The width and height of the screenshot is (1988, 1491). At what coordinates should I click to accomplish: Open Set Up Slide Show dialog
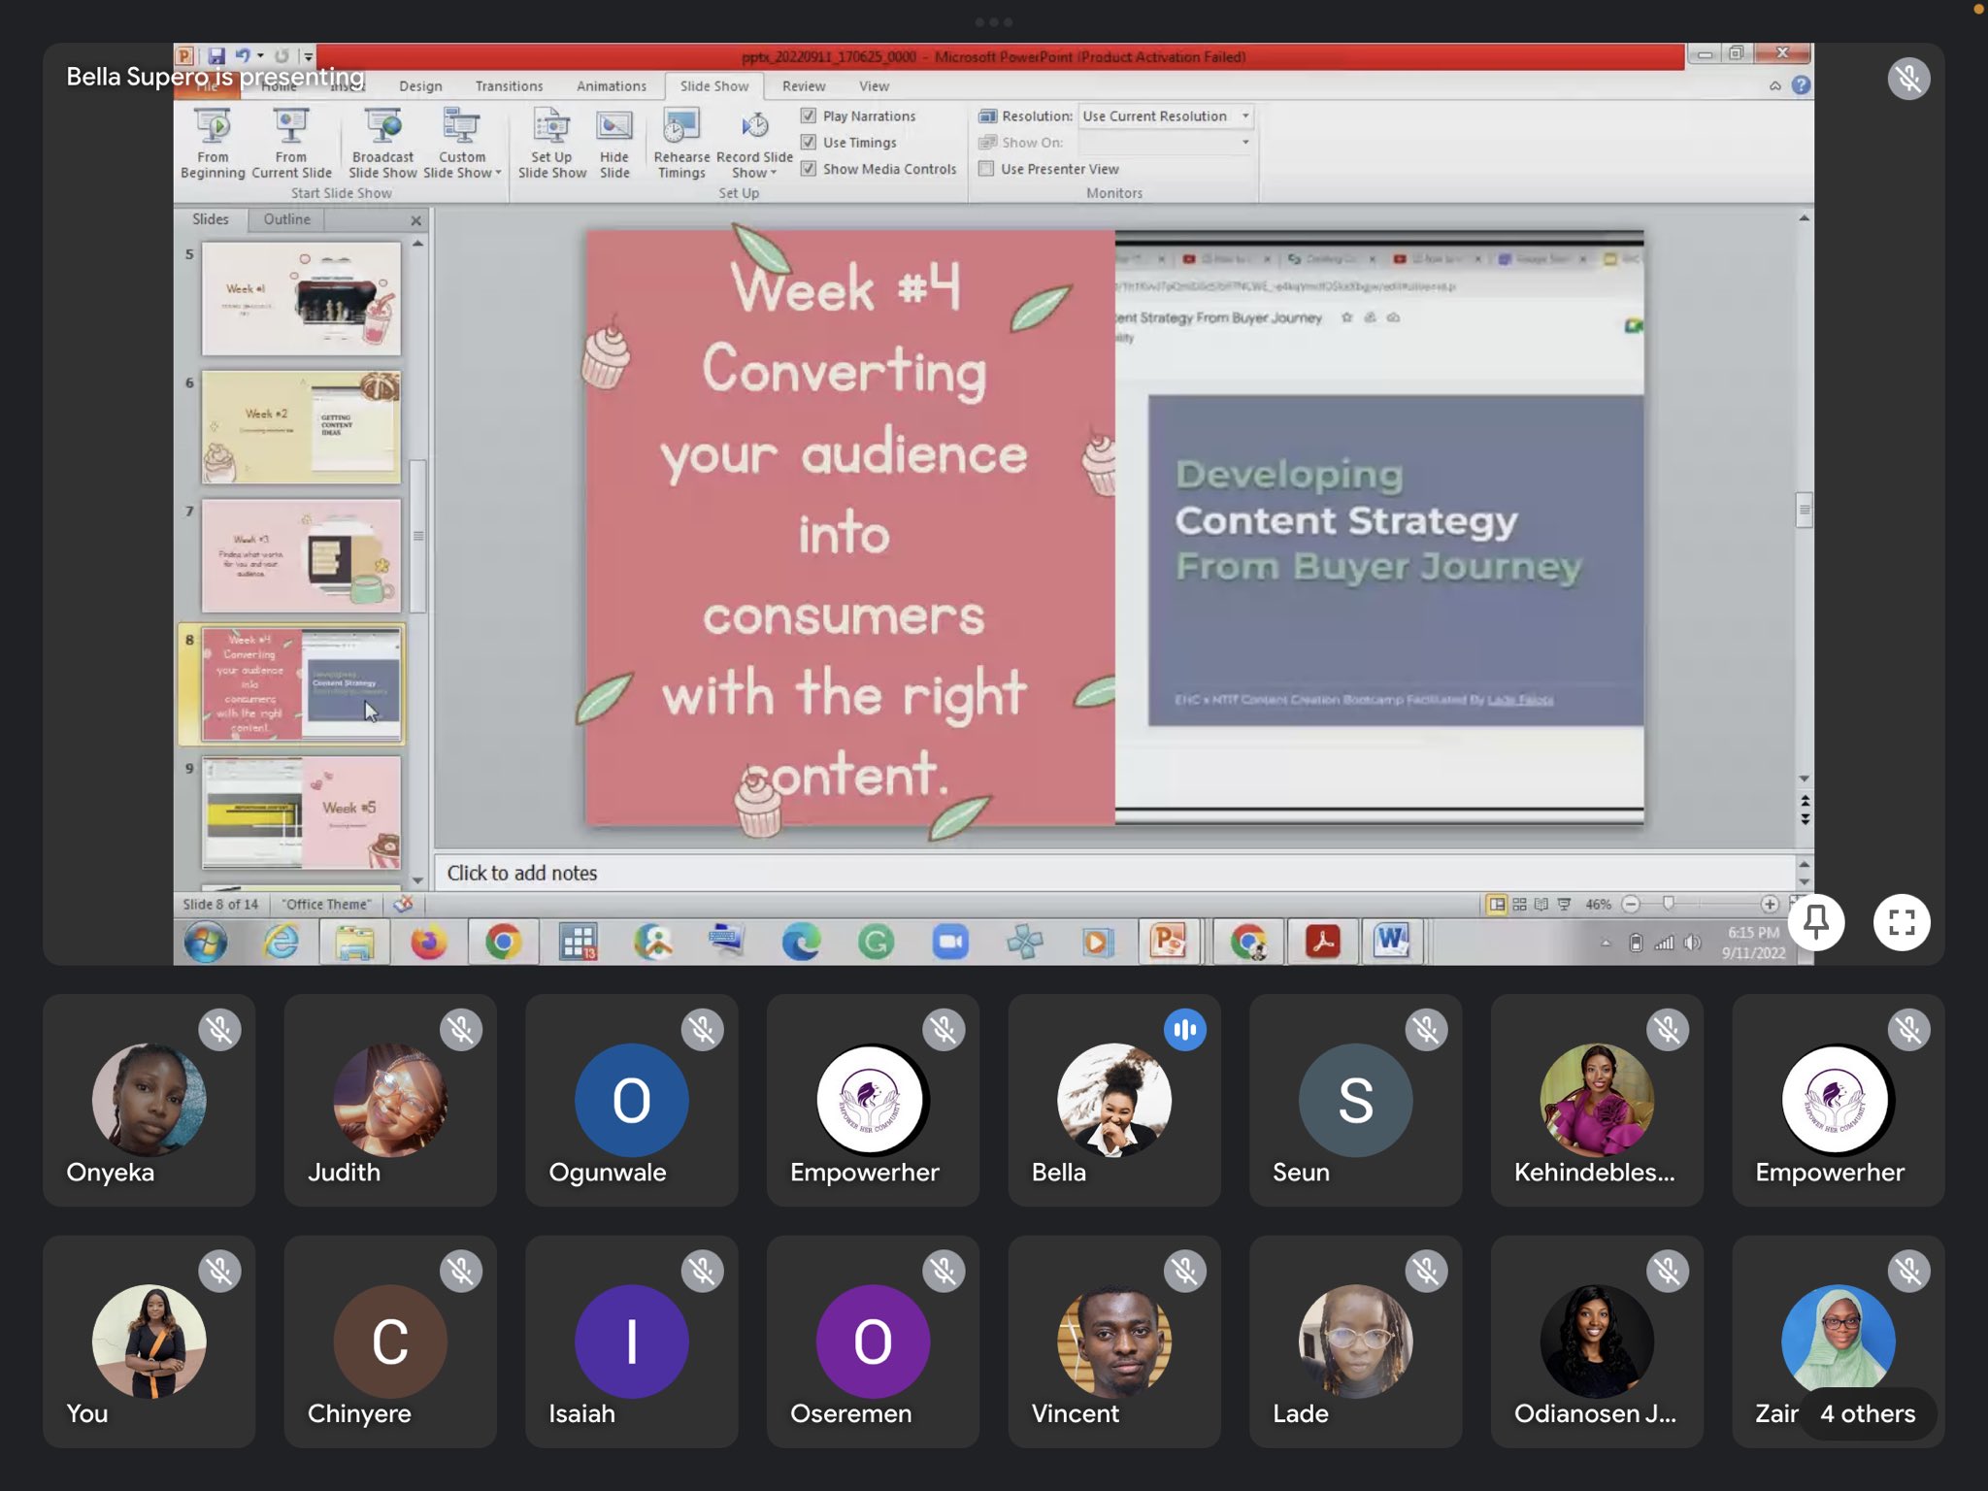pos(551,144)
